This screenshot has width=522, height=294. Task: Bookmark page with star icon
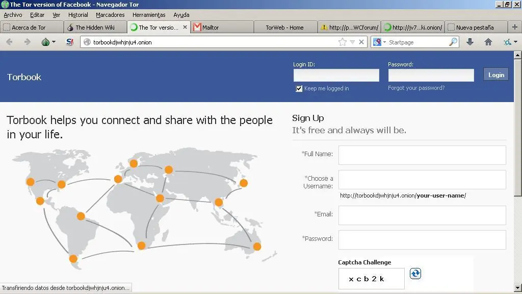(342, 42)
